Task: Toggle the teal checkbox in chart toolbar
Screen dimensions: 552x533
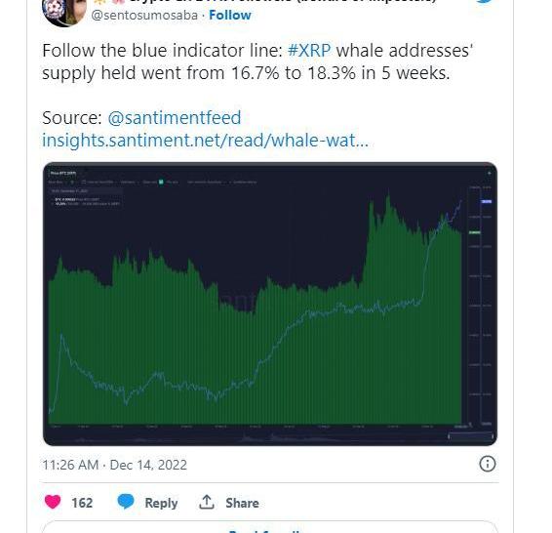Action: click(x=161, y=182)
